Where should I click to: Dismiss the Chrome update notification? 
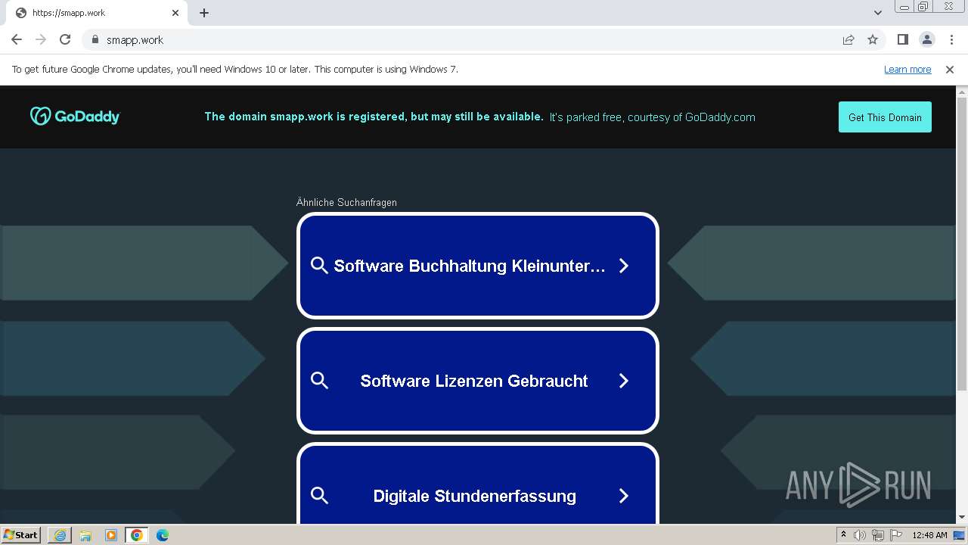tap(950, 69)
